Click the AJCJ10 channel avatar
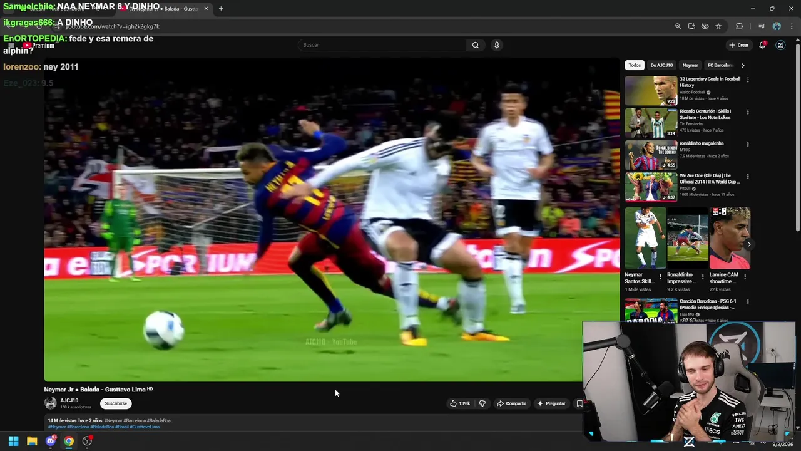This screenshot has width=801, height=451. pyautogui.click(x=50, y=403)
